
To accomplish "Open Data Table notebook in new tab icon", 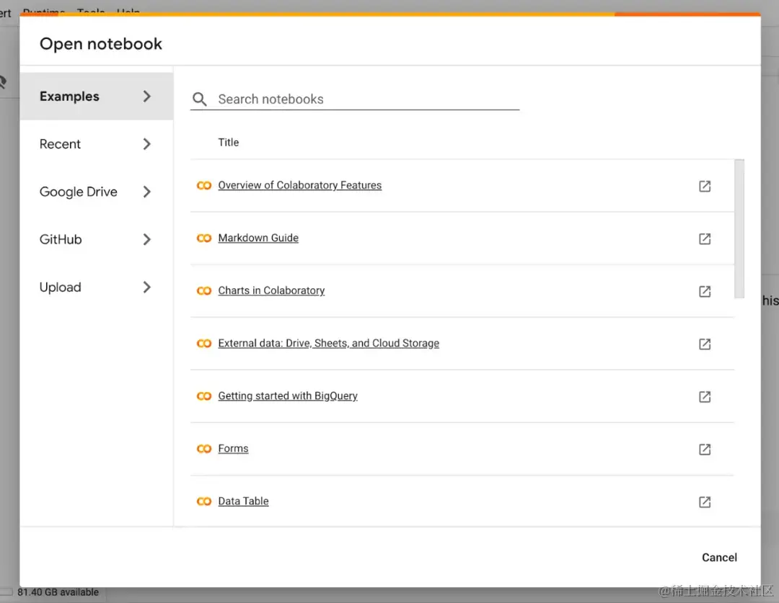I will [x=705, y=501].
